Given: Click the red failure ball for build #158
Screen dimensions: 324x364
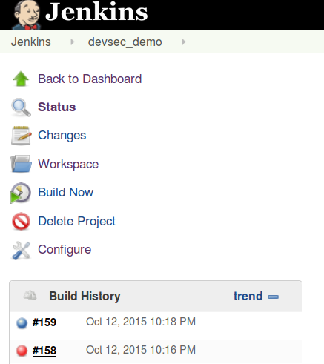Looking at the screenshot, I should (x=22, y=351).
